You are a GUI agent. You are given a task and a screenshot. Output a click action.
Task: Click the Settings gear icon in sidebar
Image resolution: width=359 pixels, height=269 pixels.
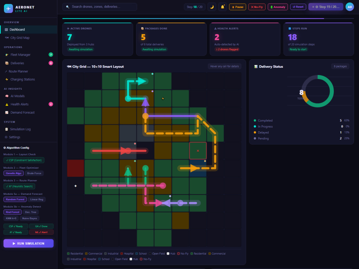6,137
